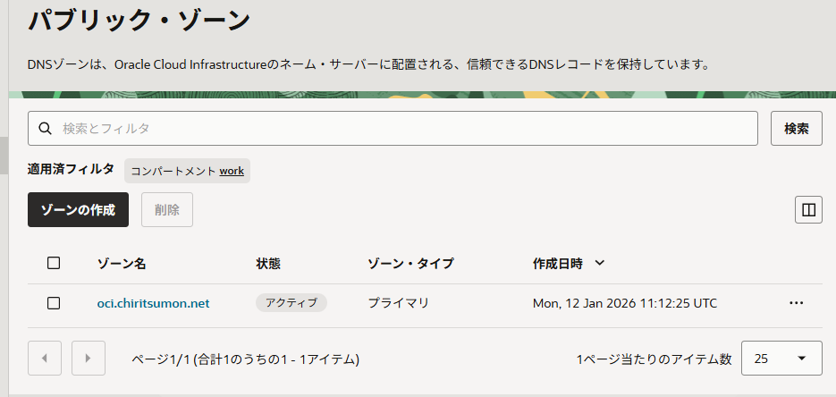Open the oci.chiritsumon.net zone link
The image size is (836, 397).
coord(153,303)
